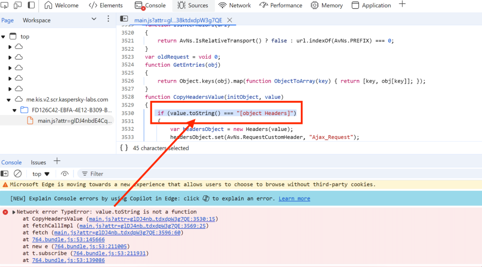
Task: Toggle the device emulation icon
Action: (18, 5)
